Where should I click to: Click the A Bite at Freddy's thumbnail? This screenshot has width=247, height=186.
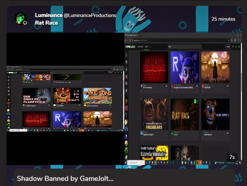(x=67, y=96)
